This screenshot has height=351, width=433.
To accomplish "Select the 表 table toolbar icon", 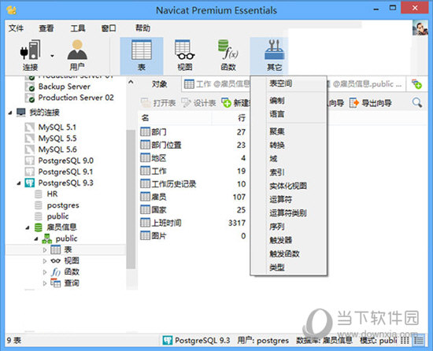I will [x=142, y=55].
